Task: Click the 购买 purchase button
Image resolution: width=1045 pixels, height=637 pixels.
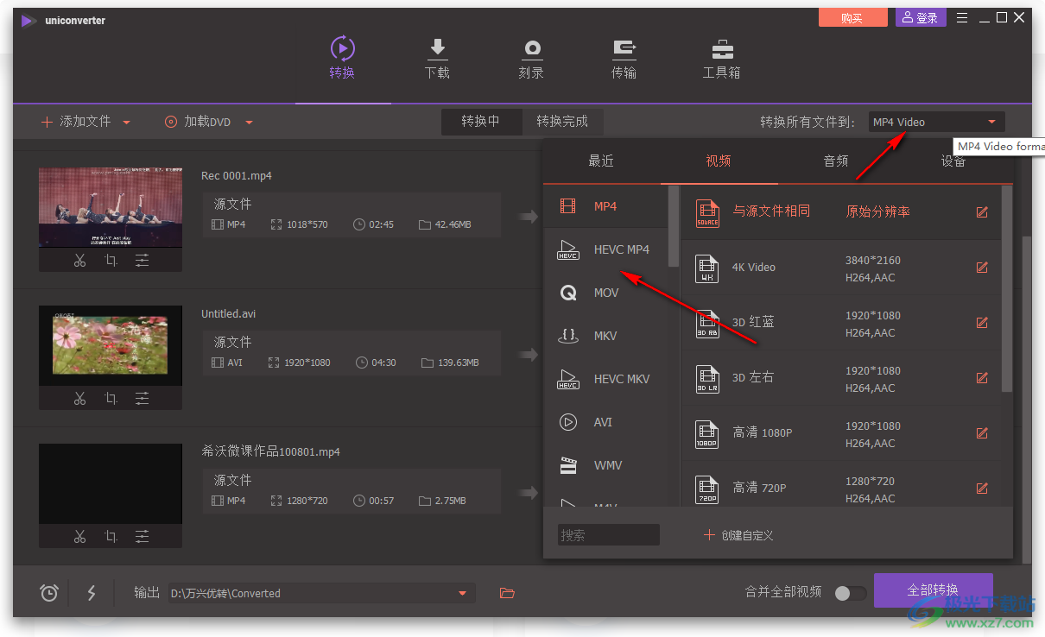Action: pos(852,17)
